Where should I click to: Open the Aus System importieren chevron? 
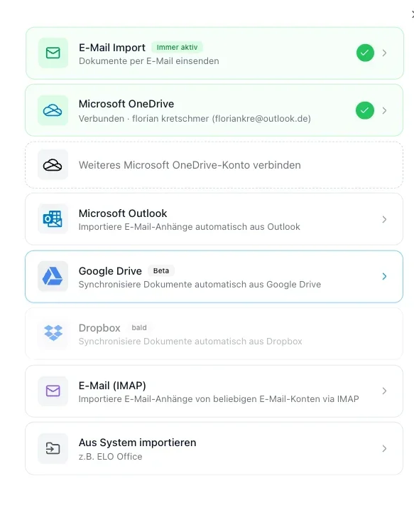point(384,448)
